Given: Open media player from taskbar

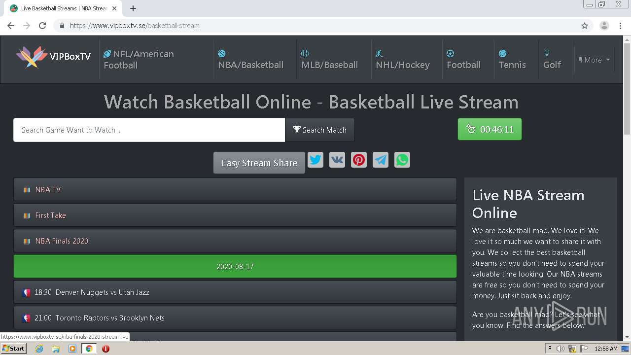Looking at the screenshot, I should (72, 349).
